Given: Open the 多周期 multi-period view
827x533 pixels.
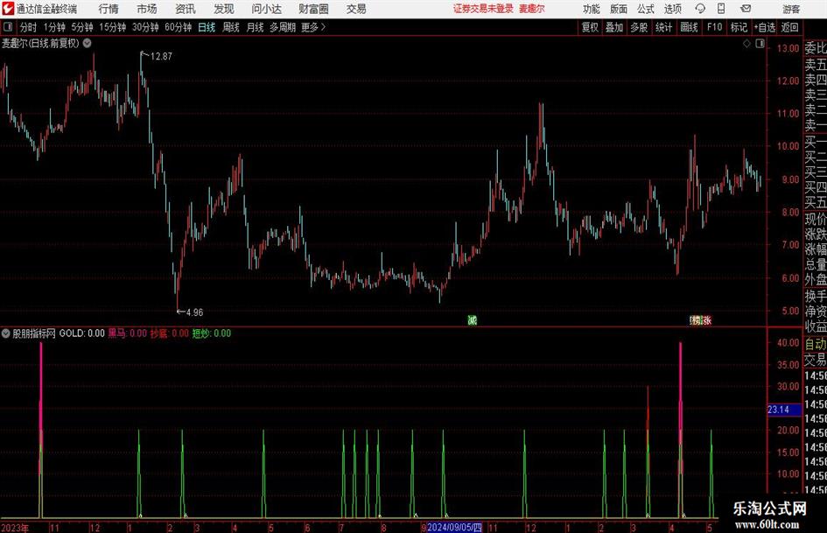Looking at the screenshot, I should (283, 27).
